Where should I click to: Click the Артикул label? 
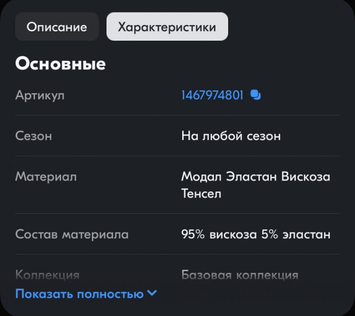click(x=40, y=95)
